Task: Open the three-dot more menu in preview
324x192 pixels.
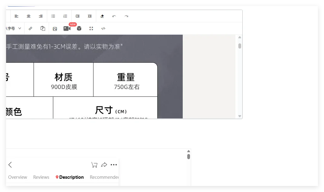Action: (114, 165)
